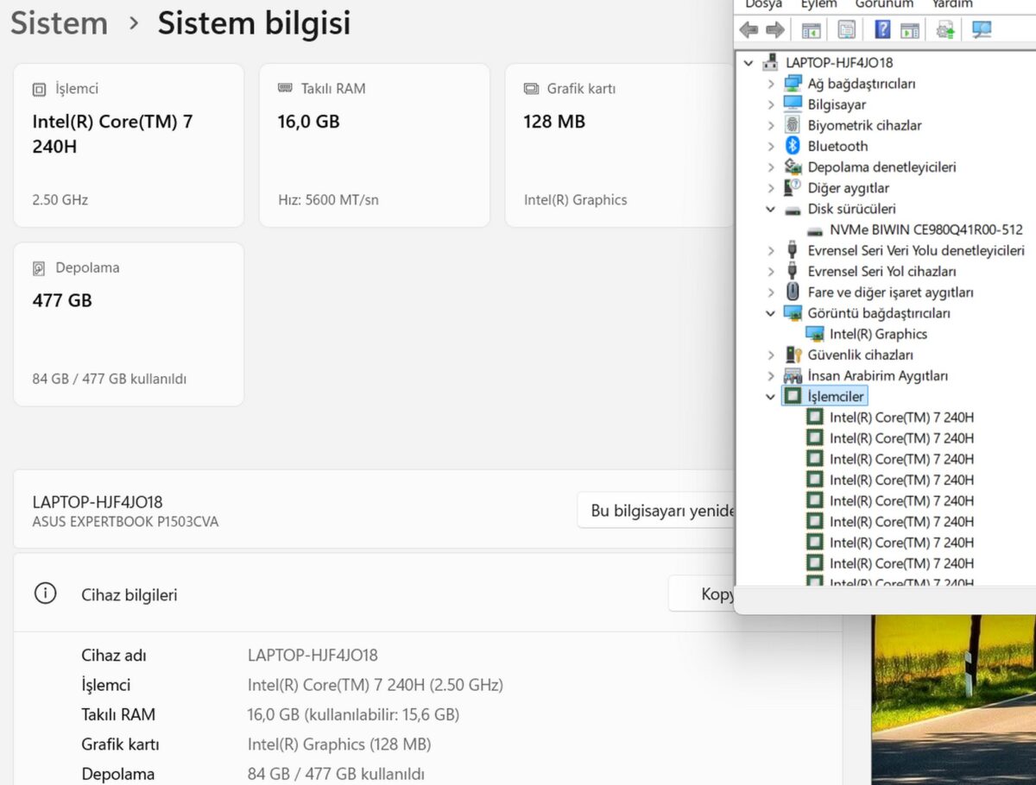Select the NVMe BIWIN CE980Q41R00-512 disk
Image resolution: width=1036 pixels, height=785 pixels.
point(925,229)
